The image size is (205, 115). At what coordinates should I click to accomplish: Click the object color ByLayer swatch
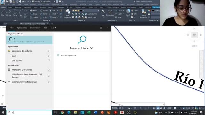coord(153,11)
